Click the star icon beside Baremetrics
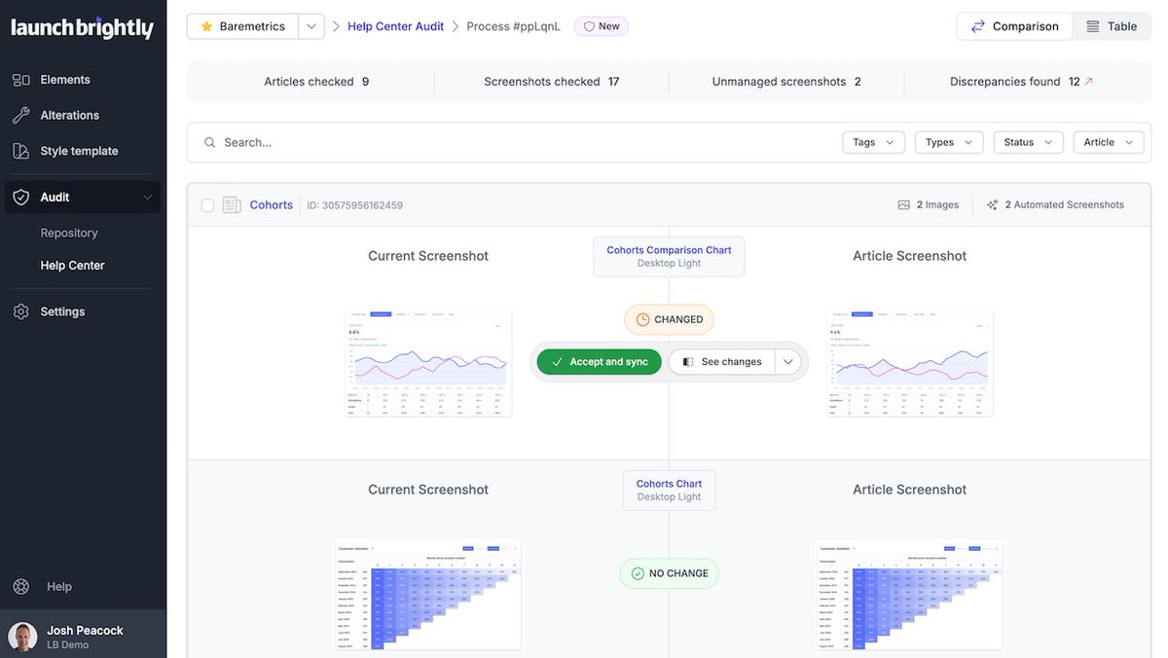Screen dimensions: 1168x658 pyautogui.click(x=206, y=26)
